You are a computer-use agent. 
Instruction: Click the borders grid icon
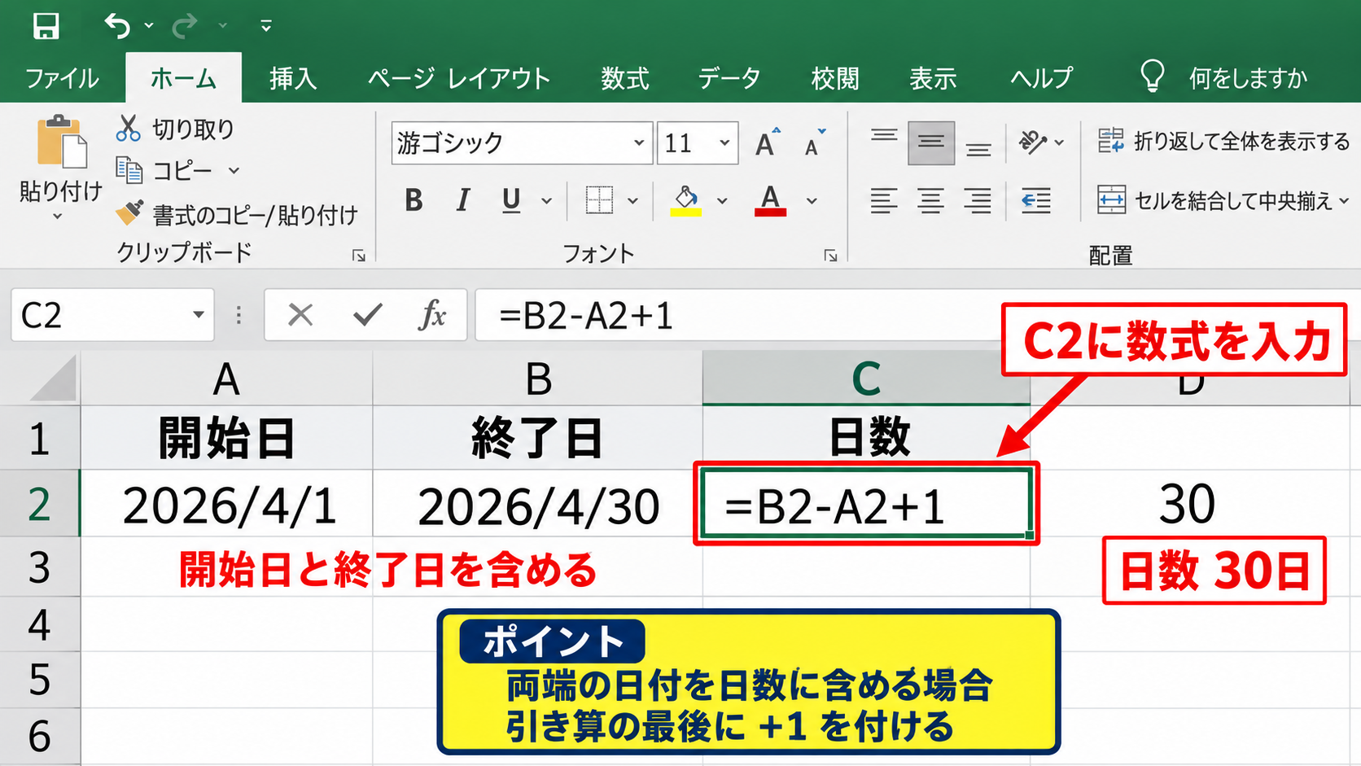599,199
